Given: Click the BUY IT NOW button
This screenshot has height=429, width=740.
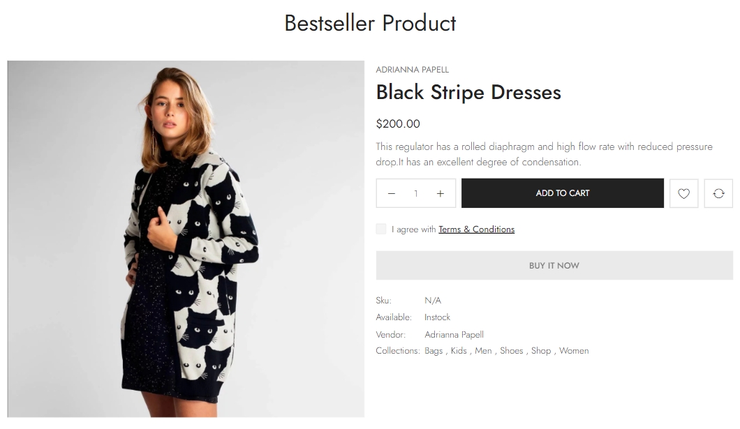Looking at the screenshot, I should click(x=554, y=266).
